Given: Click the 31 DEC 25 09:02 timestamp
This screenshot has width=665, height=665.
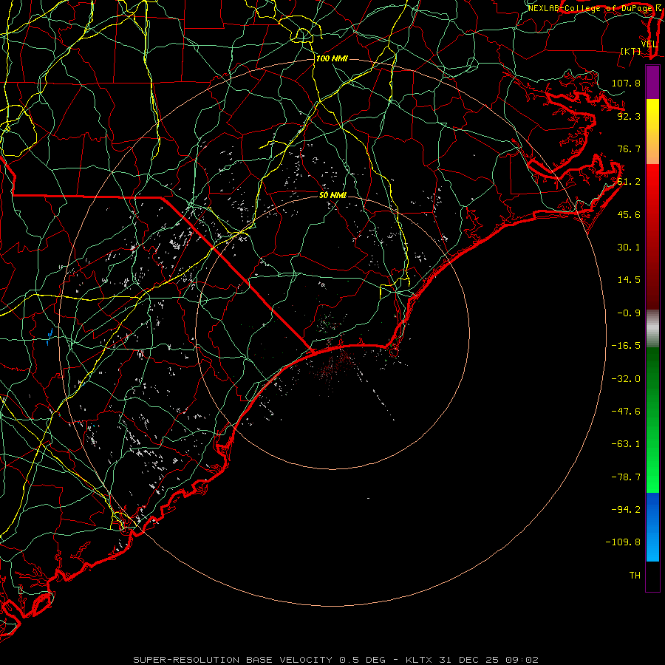Looking at the screenshot, I should tap(488, 660).
